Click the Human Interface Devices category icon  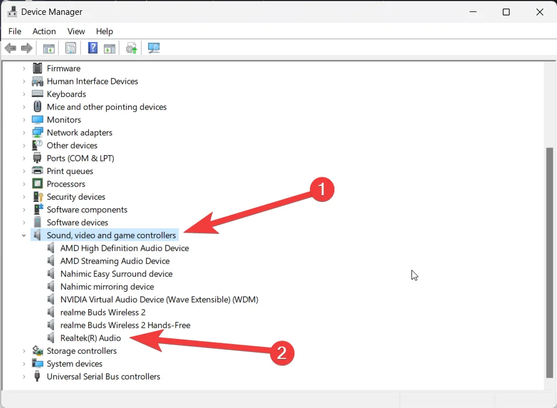click(x=37, y=82)
